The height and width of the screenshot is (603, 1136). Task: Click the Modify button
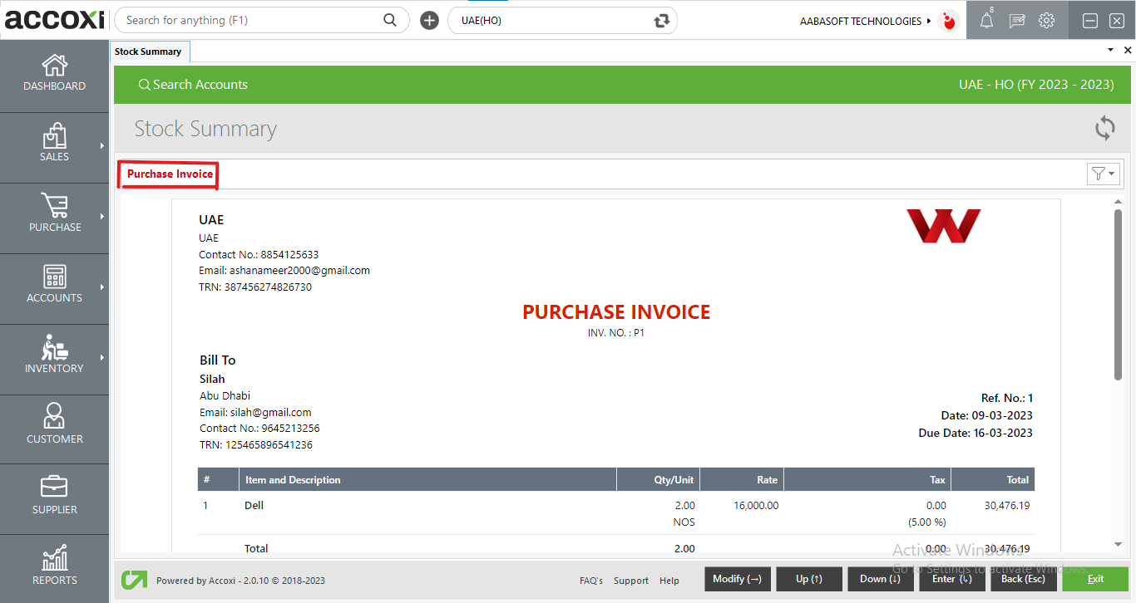pos(737,578)
